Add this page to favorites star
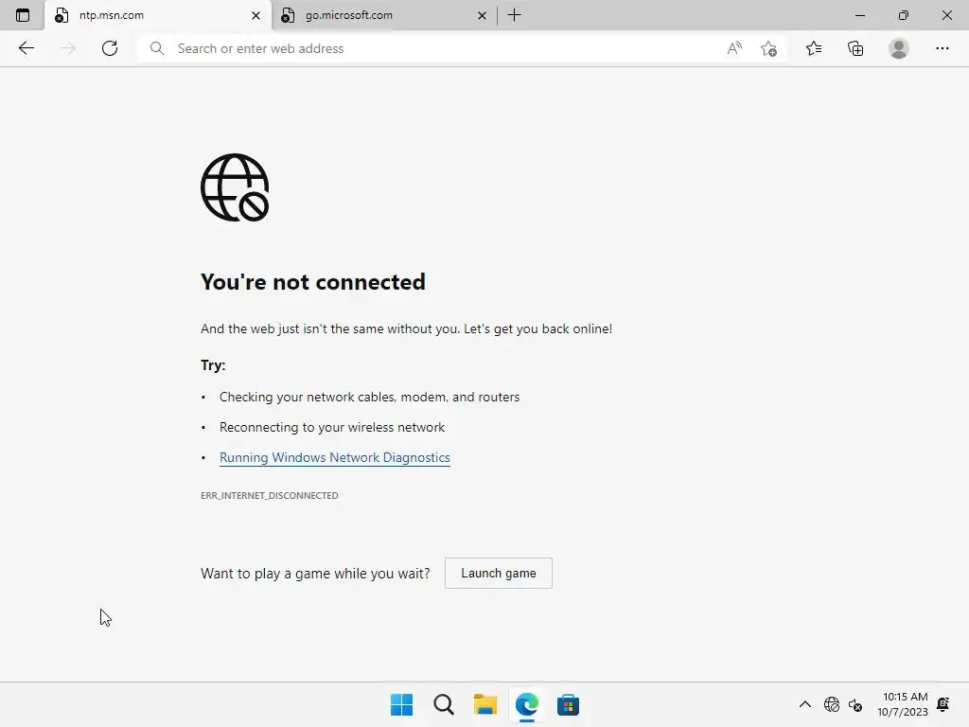The image size is (969, 727). 768,48
